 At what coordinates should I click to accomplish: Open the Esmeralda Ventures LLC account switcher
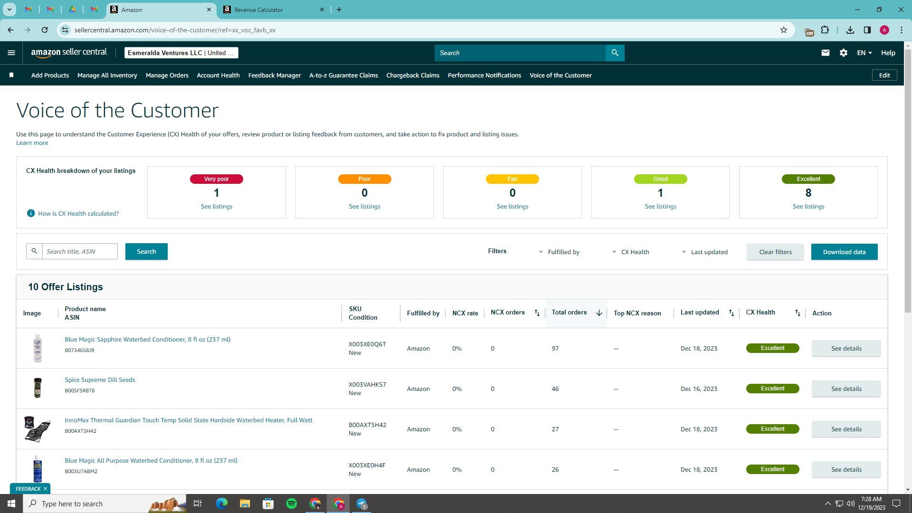(181, 53)
